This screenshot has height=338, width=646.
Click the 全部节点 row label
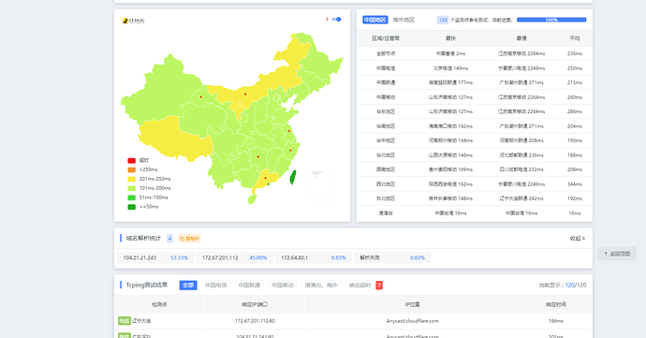(x=386, y=53)
